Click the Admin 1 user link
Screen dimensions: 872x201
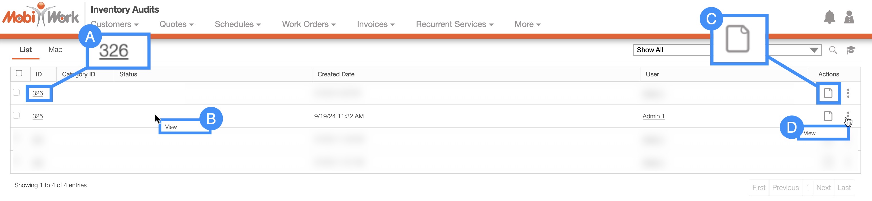pyautogui.click(x=653, y=116)
